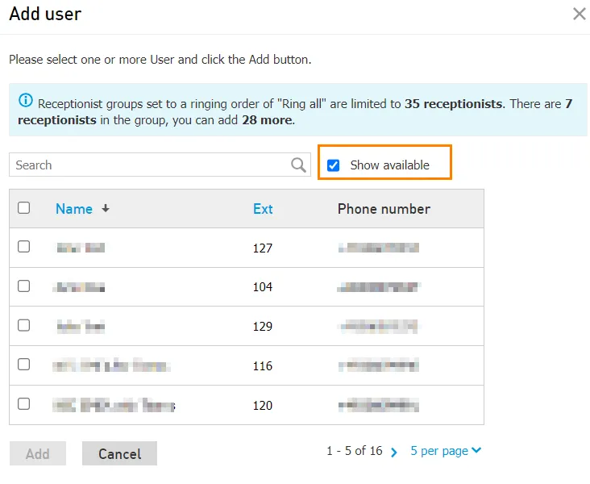Click the Name sort arrow icon
Screen dimensions: 590x484
click(x=106, y=208)
